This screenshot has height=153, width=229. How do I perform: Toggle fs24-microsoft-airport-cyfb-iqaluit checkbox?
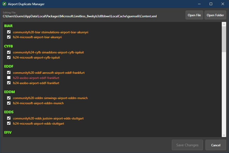9,57
